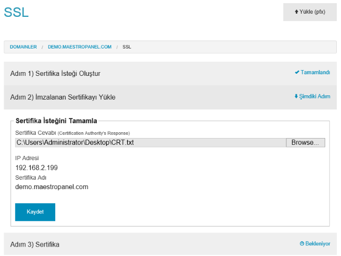Image resolution: width=341 pixels, height=256 pixels.
Task: Open file chooser with the Browse button
Action: 305,143
